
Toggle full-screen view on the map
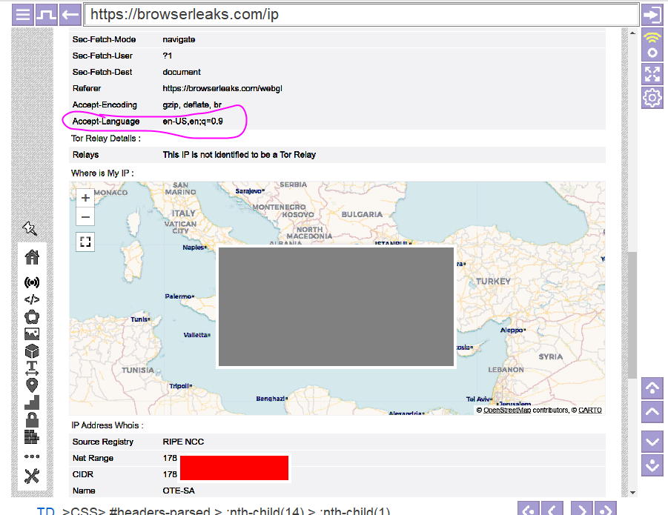tap(85, 242)
